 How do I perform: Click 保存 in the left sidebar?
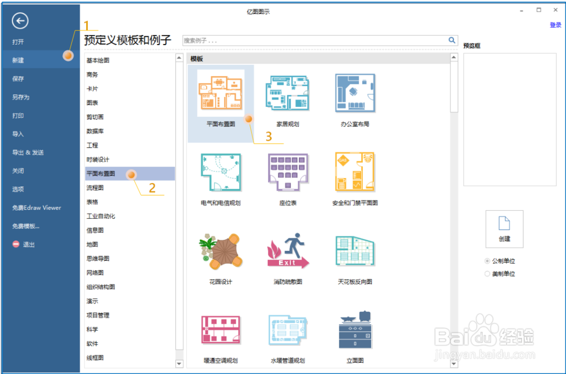coord(18,79)
